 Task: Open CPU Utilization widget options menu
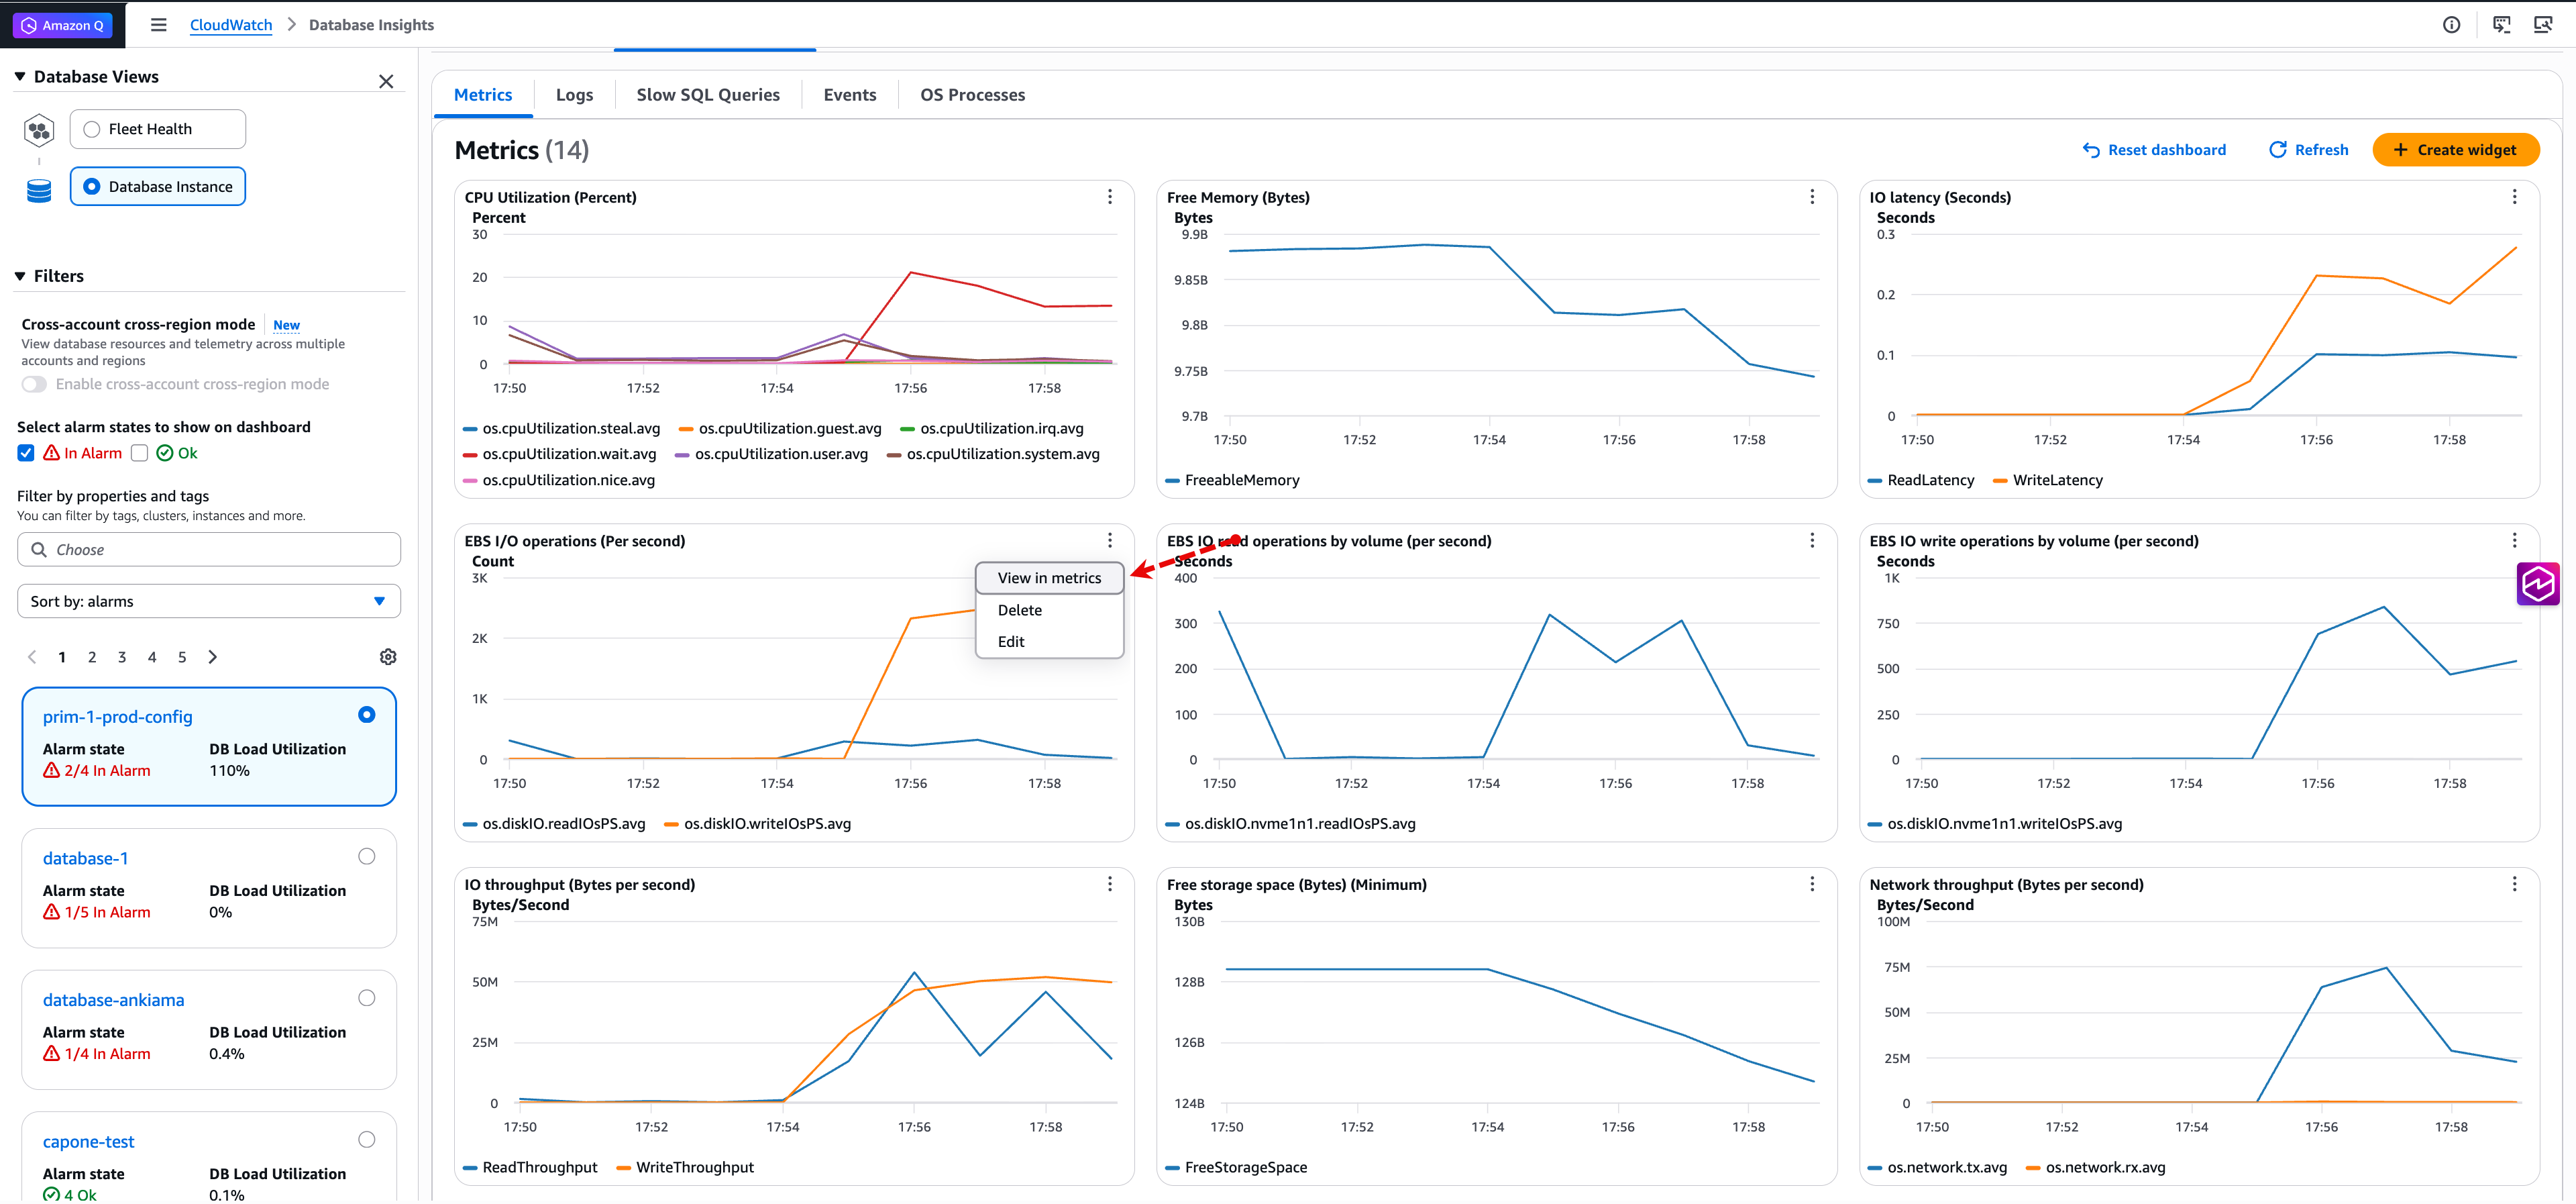click(1110, 197)
